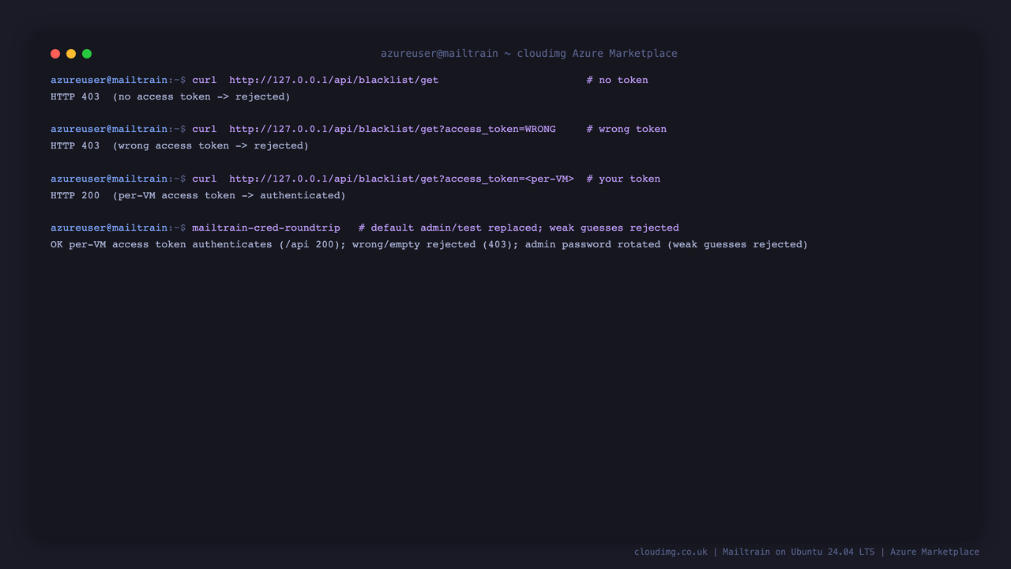The height and width of the screenshot is (569, 1011).
Task: Click the red close window button
Action: tap(55, 54)
